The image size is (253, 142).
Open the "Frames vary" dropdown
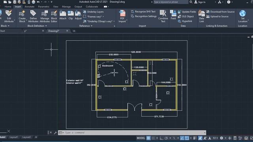tap(93, 17)
